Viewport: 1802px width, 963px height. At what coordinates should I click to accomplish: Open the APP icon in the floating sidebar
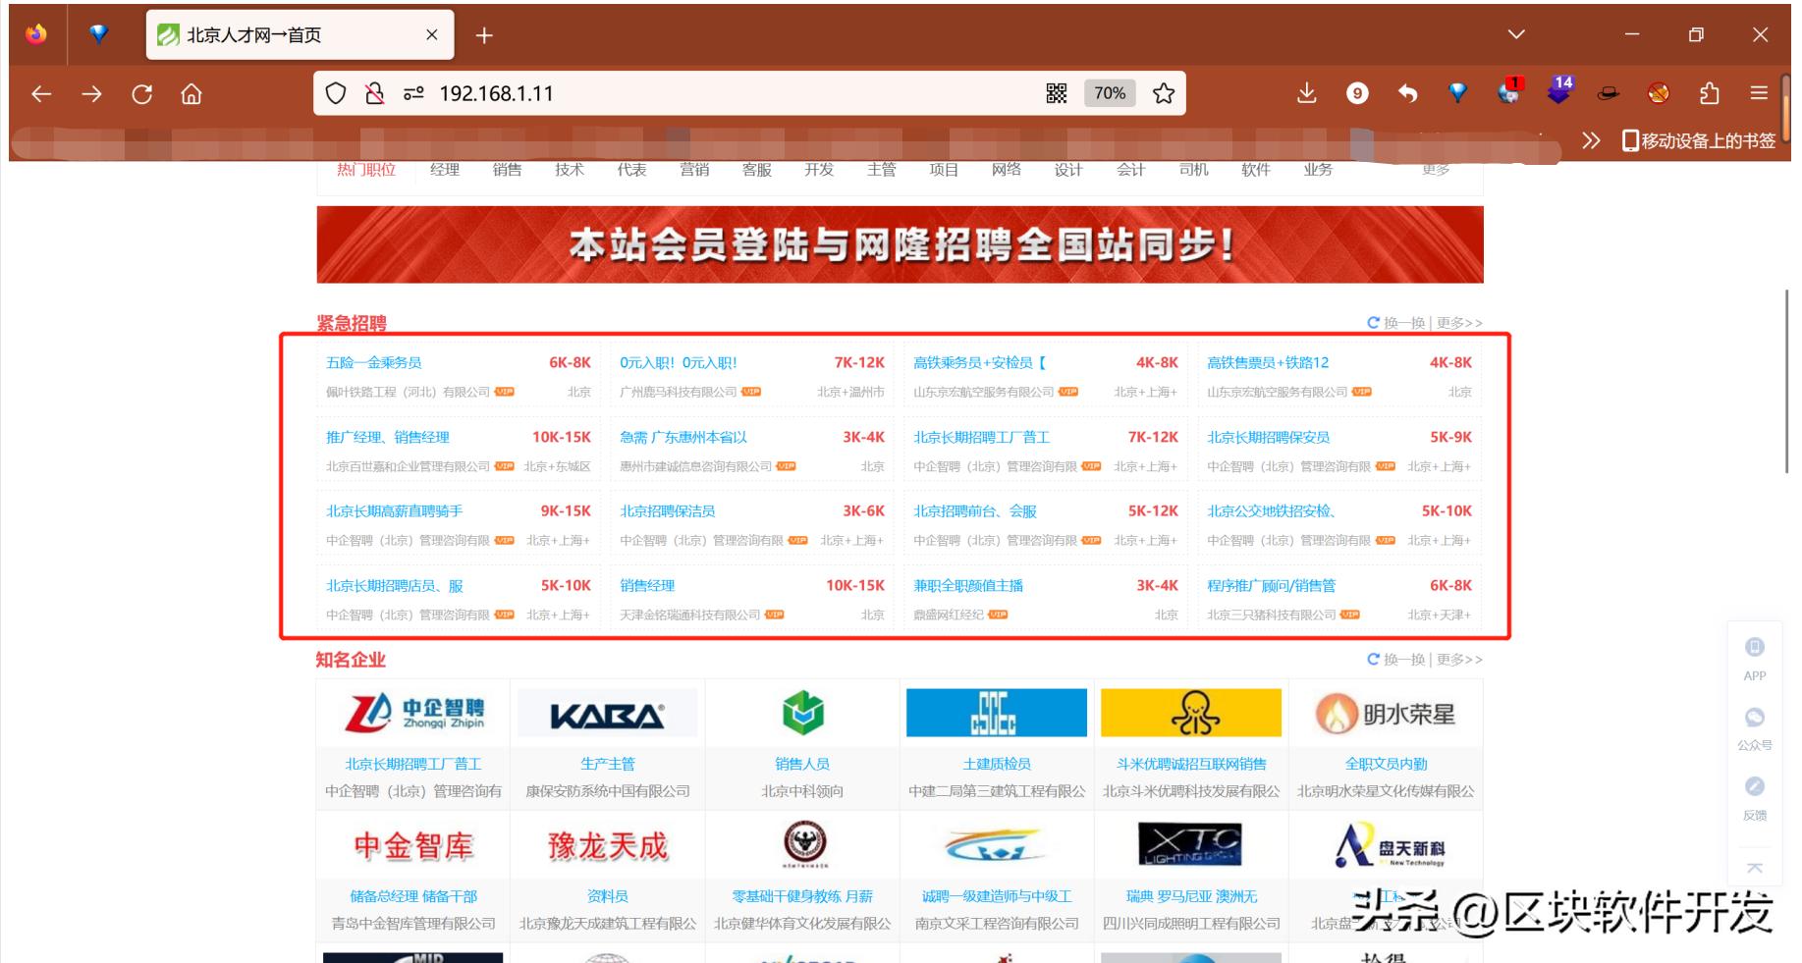click(x=1755, y=648)
